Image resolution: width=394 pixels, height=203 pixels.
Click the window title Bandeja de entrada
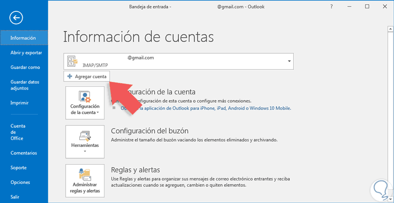[150, 7]
